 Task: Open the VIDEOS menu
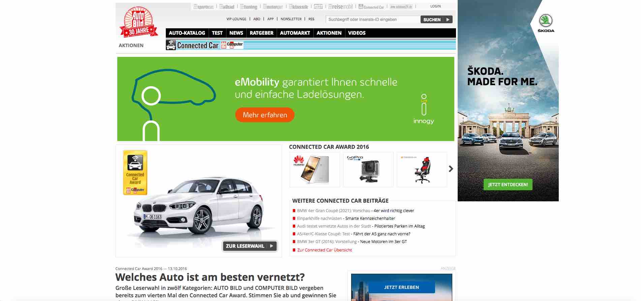(357, 33)
